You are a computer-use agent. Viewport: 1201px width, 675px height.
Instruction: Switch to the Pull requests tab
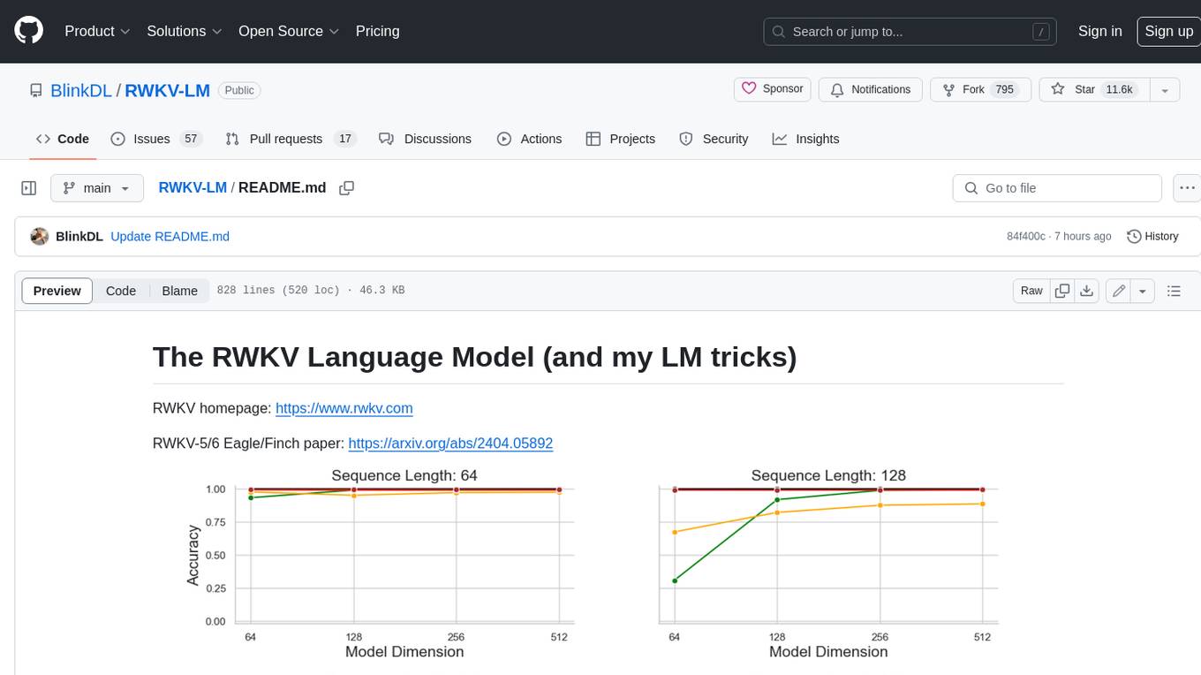tap(290, 139)
